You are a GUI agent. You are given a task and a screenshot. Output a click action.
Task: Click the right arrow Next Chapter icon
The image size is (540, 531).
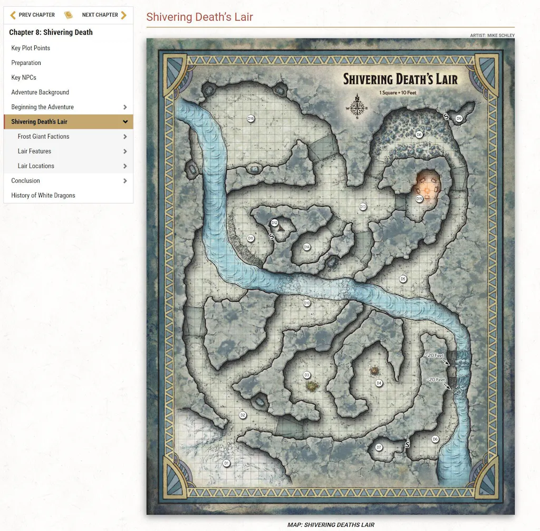pyautogui.click(x=124, y=15)
